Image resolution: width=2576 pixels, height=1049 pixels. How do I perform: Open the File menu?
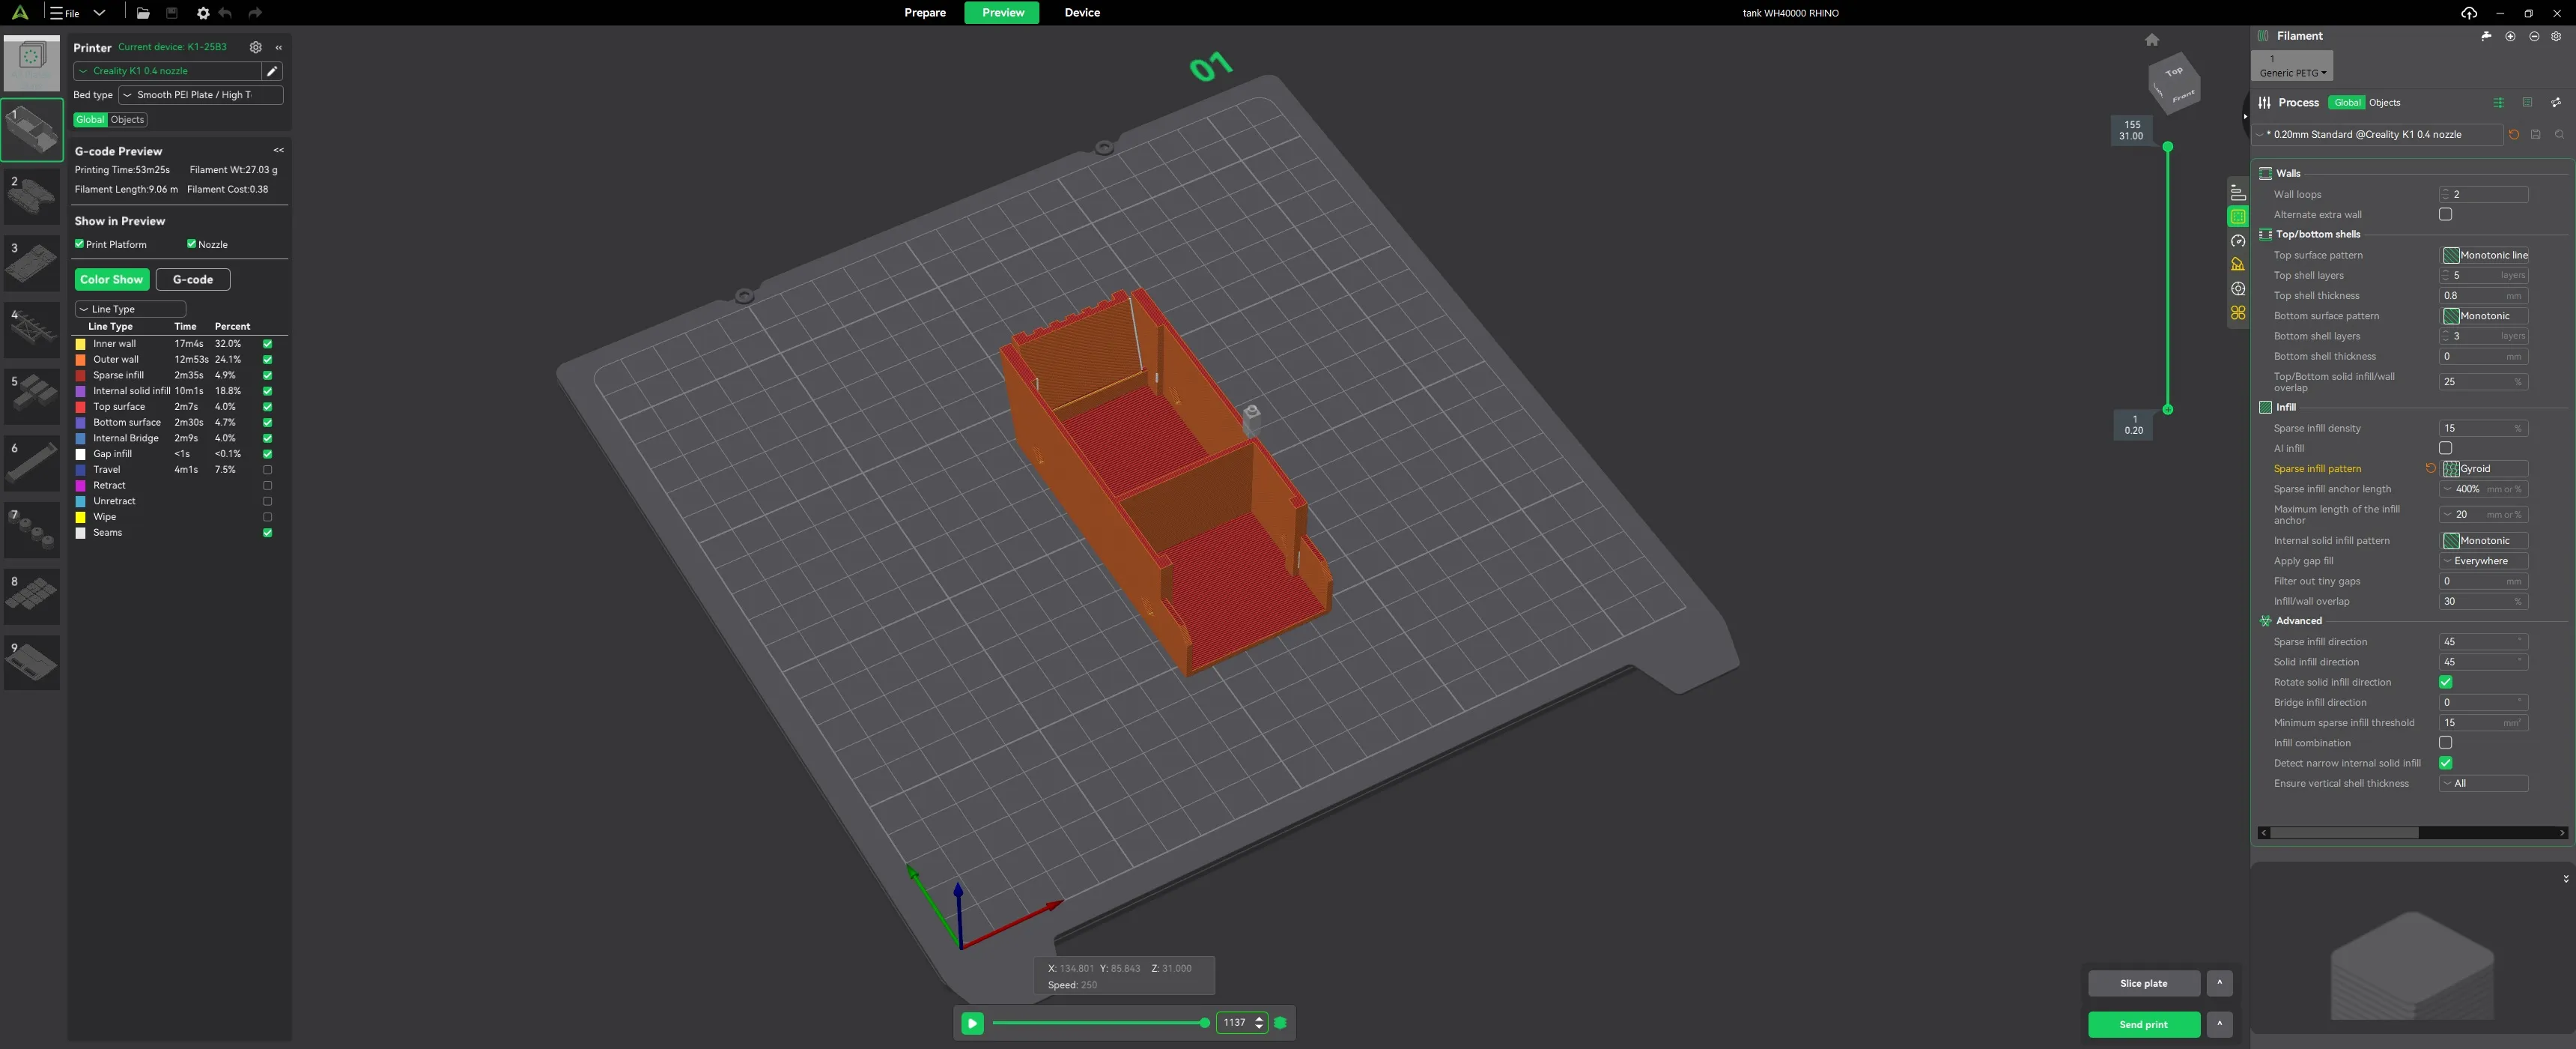point(66,13)
